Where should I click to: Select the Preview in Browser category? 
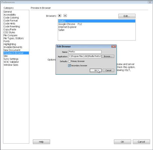pyautogui.click(x=16, y=53)
